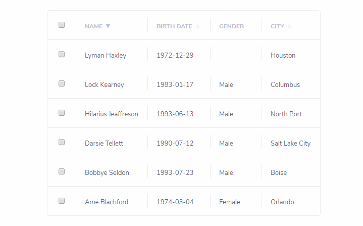
Task: Sort by the Birth Date column header
Action: (x=174, y=26)
